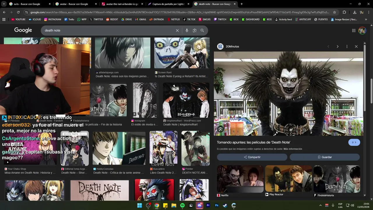
Task: Open a new browser tab
Action: [242, 4]
